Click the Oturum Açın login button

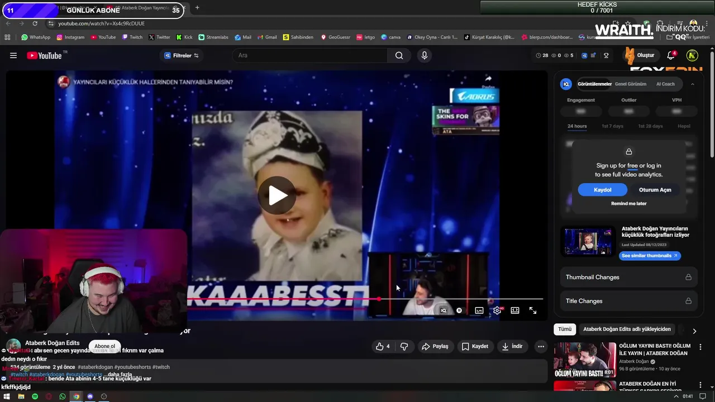pos(655,190)
